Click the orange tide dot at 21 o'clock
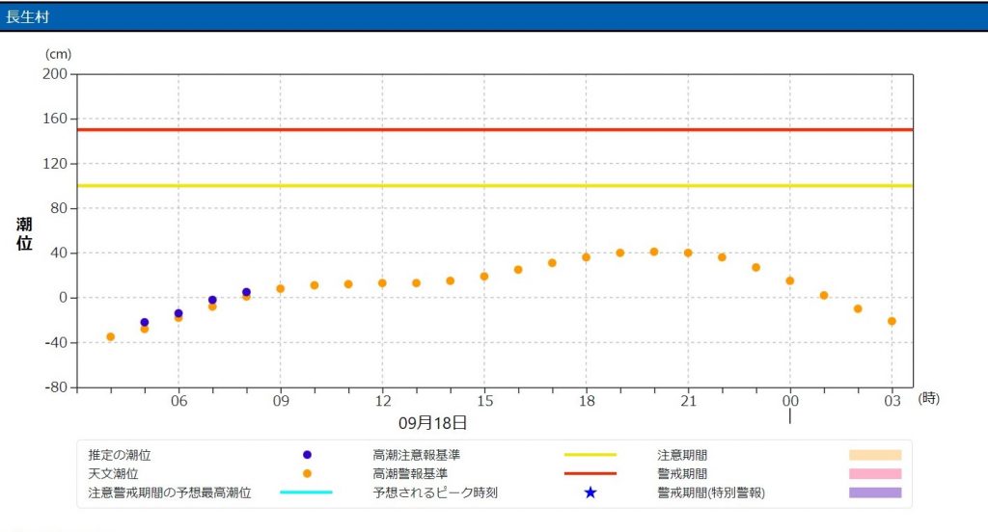Screen dimensions: 988x532 click(688, 253)
